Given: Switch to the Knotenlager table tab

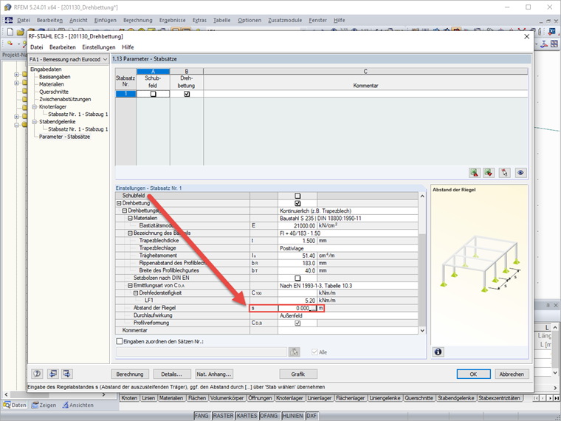Looking at the screenshot, I should [290, 398].
